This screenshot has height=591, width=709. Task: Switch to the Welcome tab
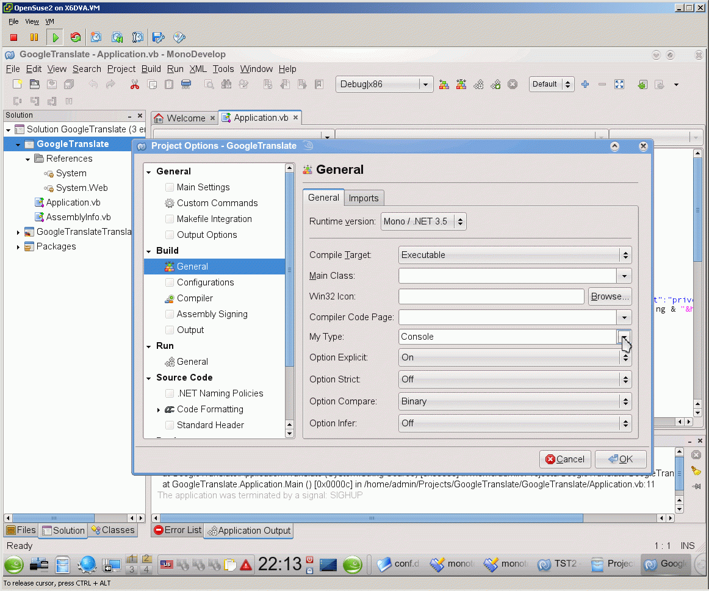pos(184,118)
